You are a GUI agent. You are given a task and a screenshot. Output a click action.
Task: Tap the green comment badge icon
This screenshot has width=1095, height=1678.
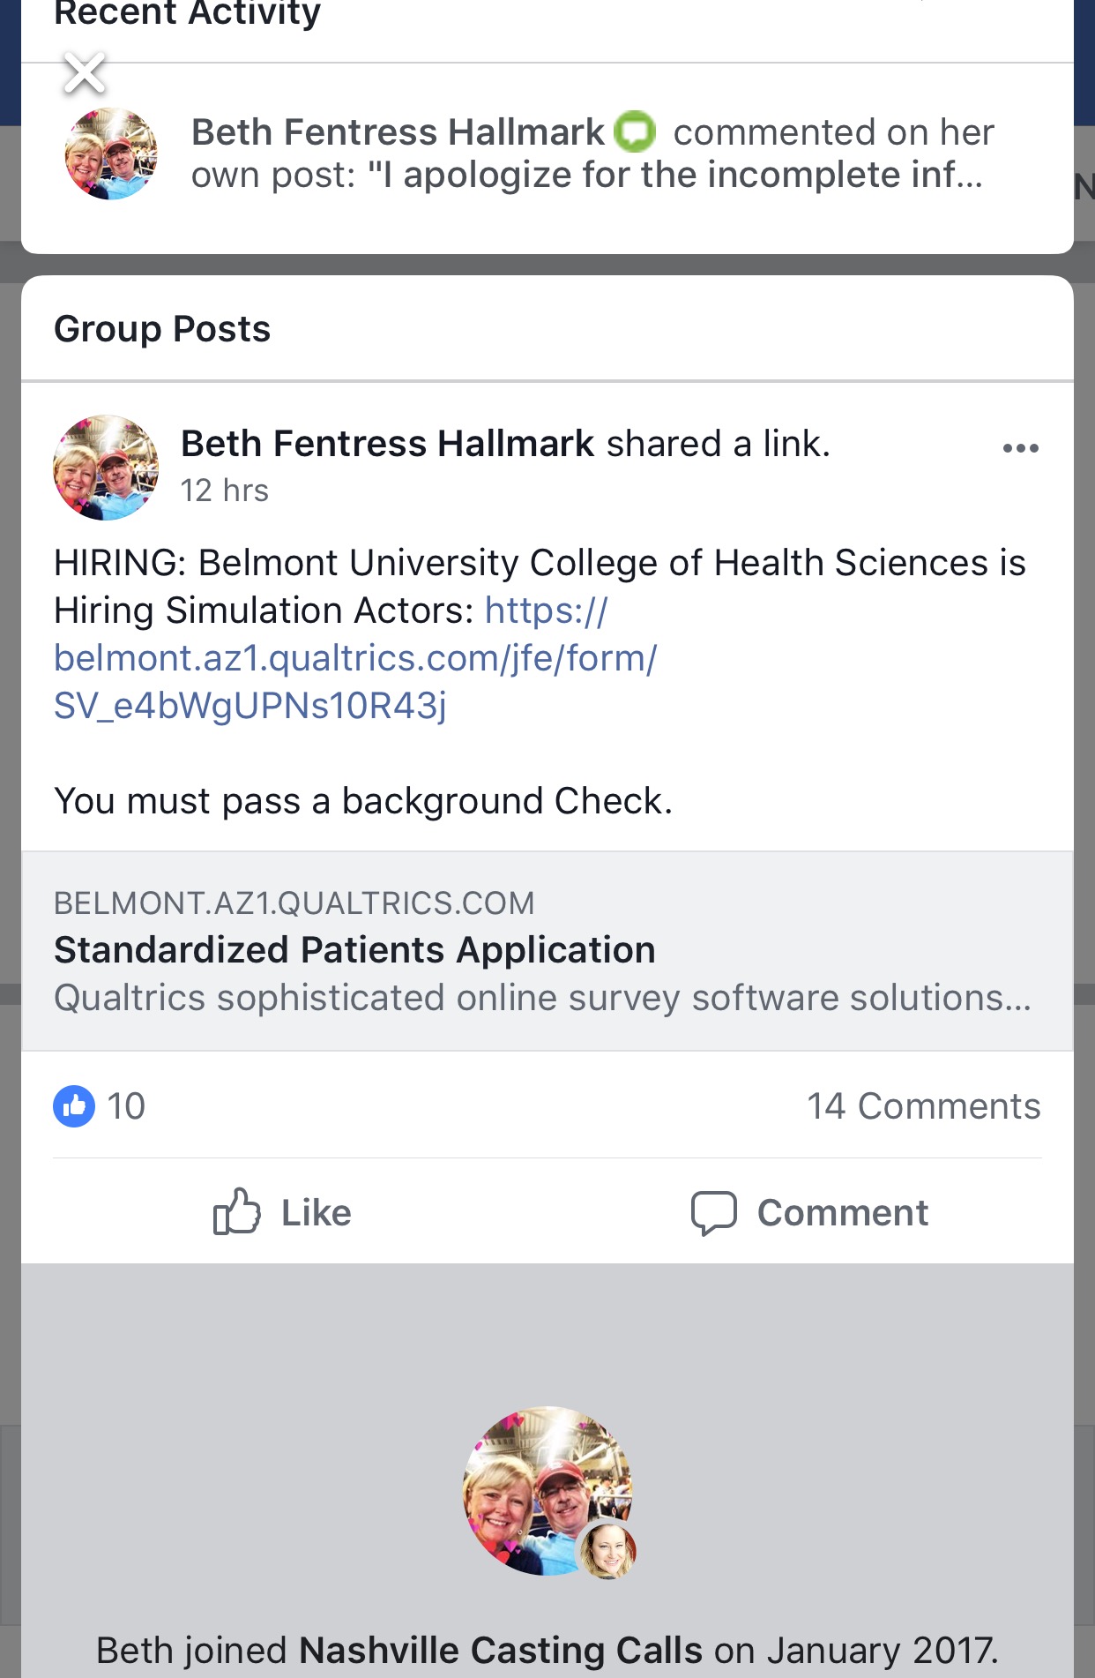point(635,132)
